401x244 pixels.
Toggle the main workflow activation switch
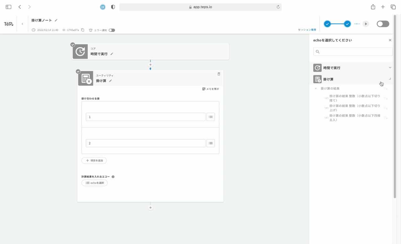(383, 24)
